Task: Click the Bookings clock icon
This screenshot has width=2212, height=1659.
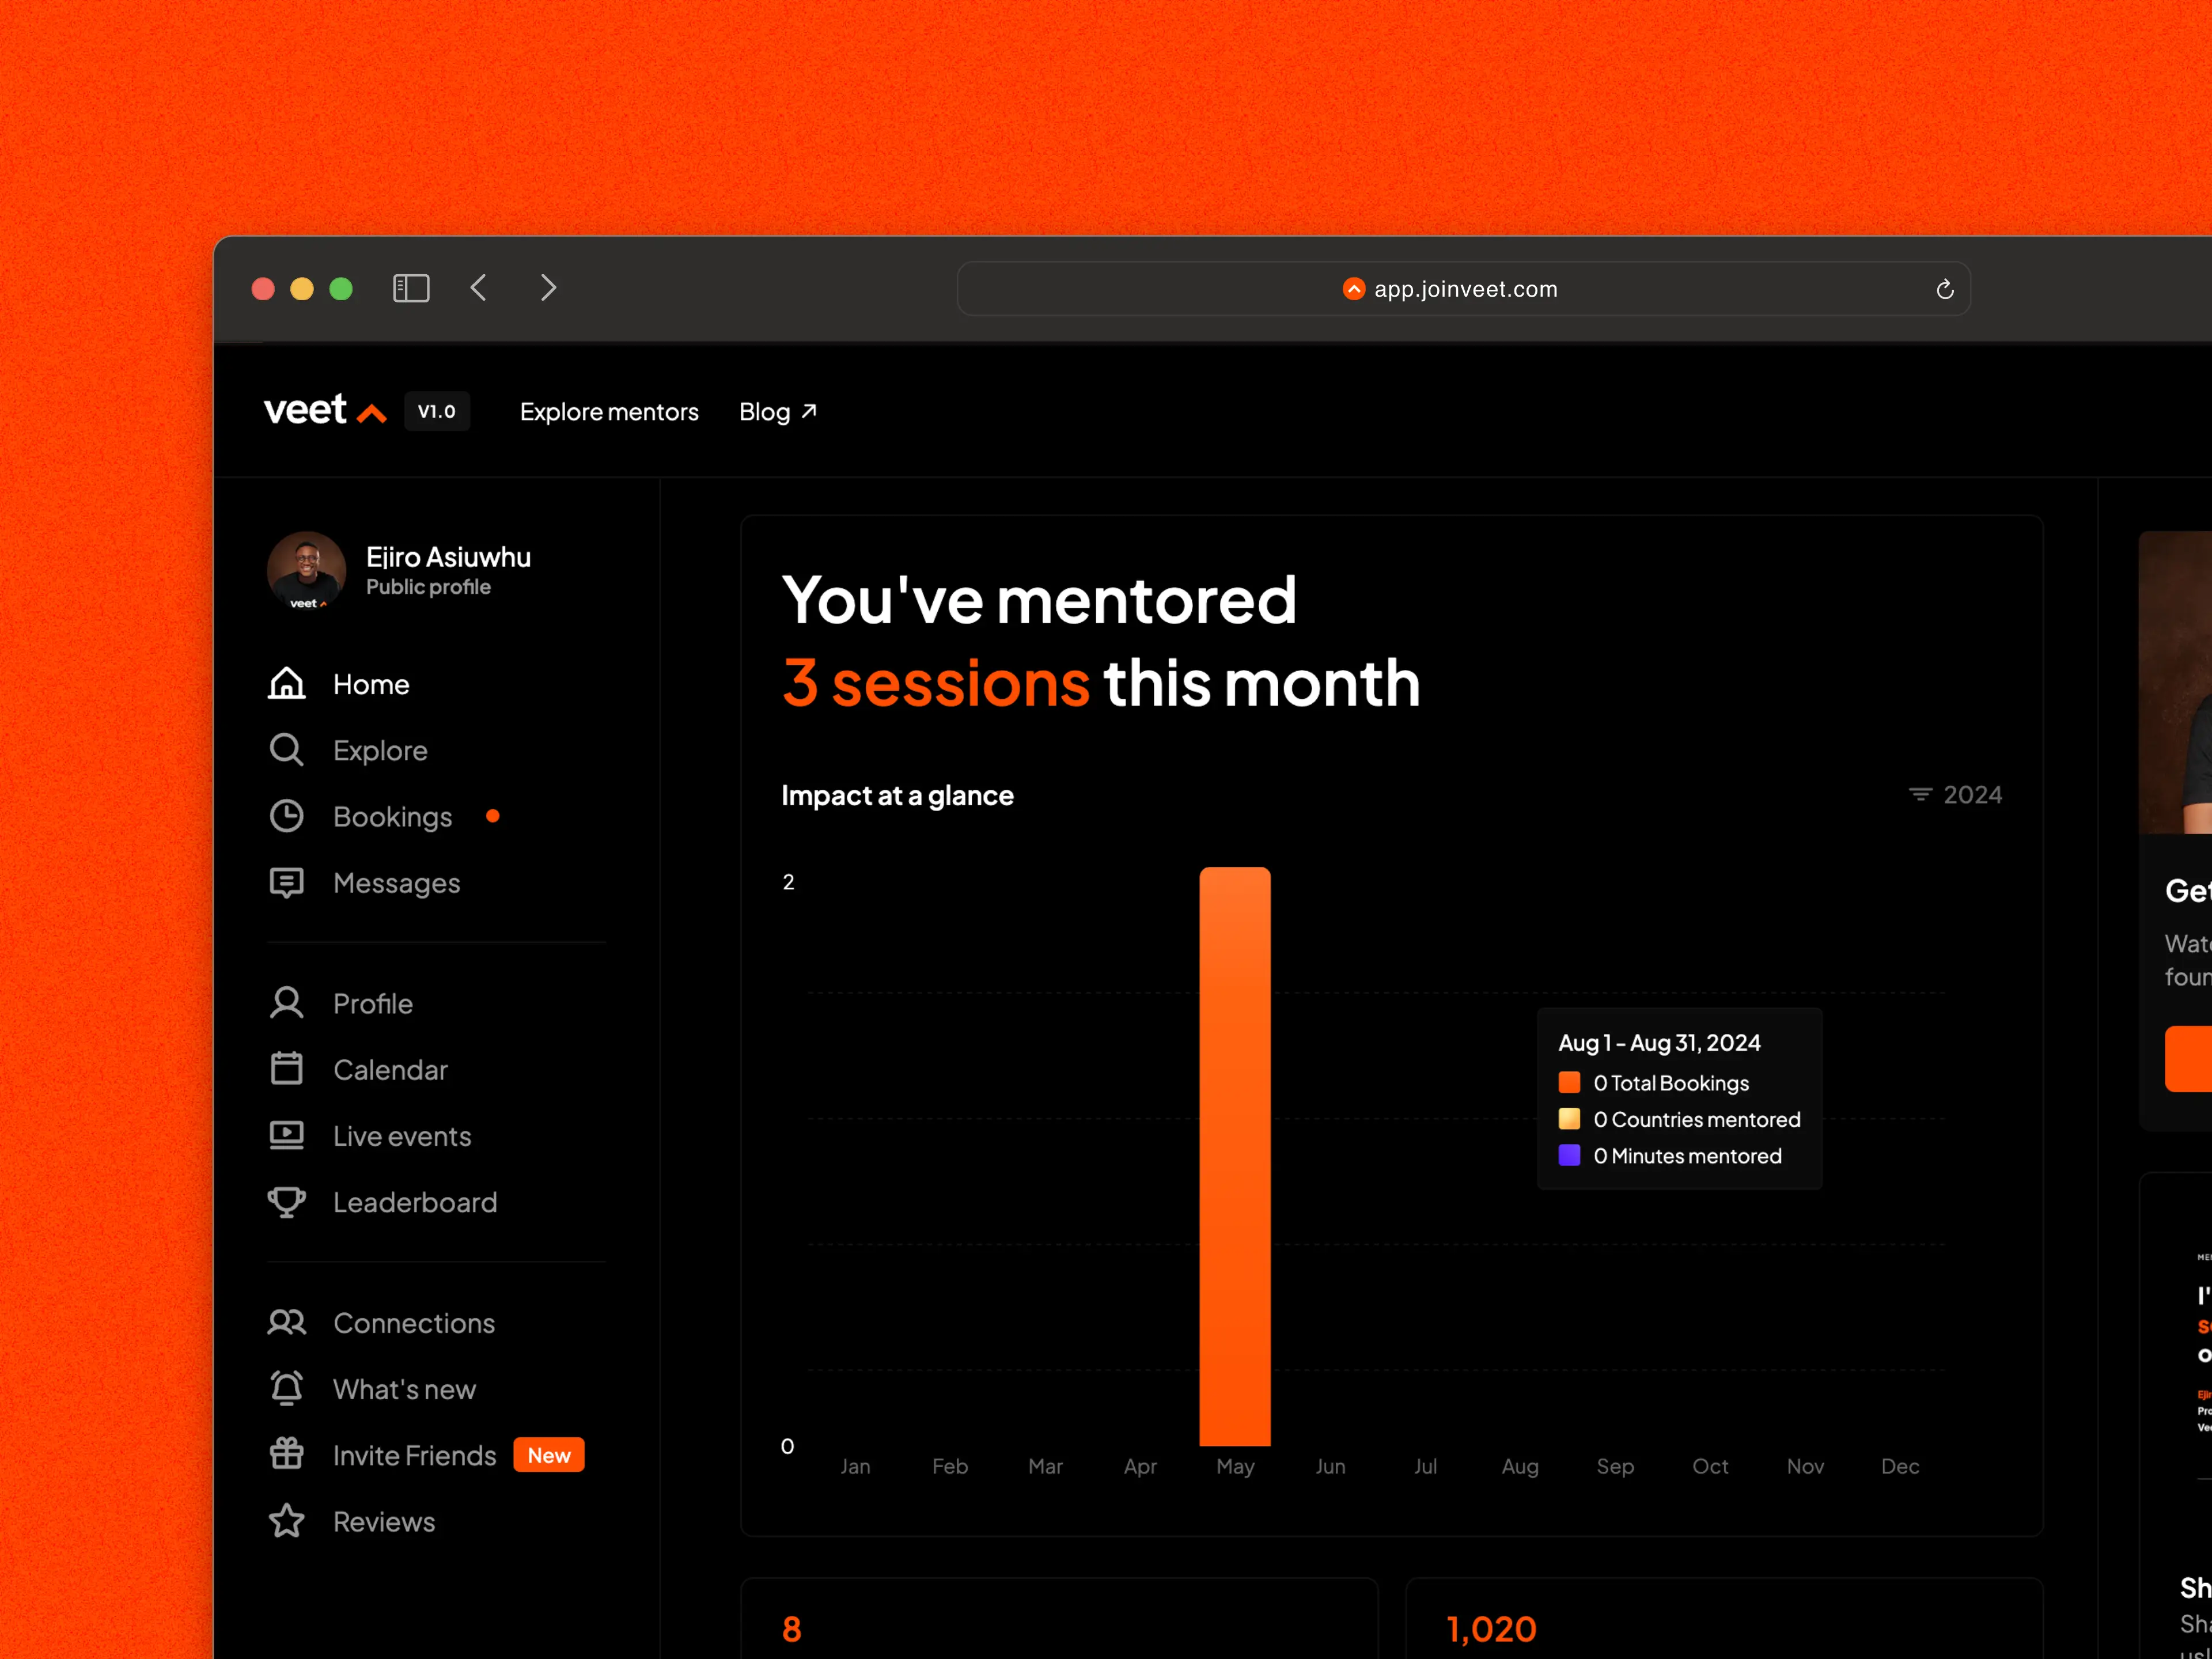Action: coord(286,816)
